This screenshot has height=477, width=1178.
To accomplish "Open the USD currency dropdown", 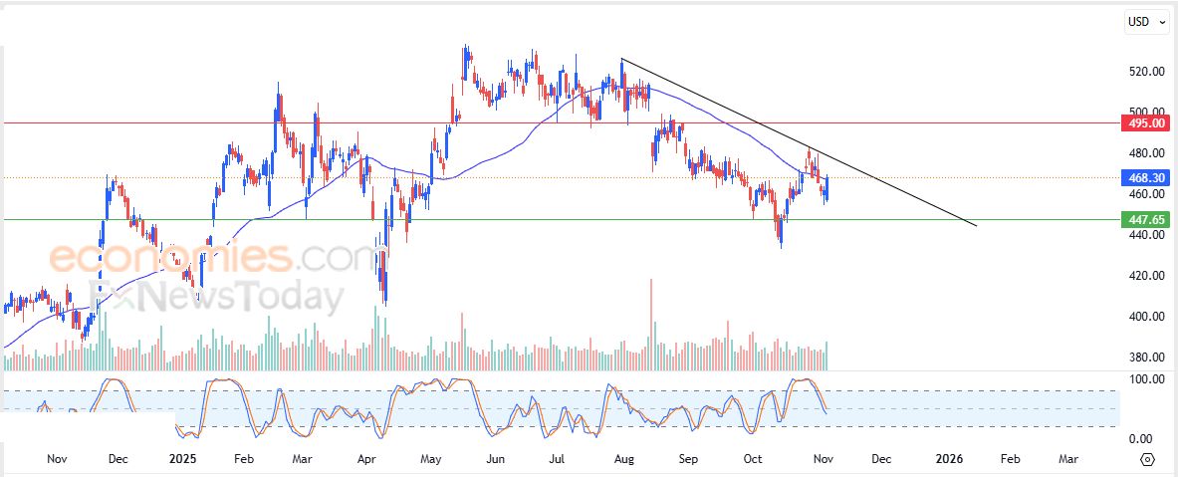I will coord(1145,21).
